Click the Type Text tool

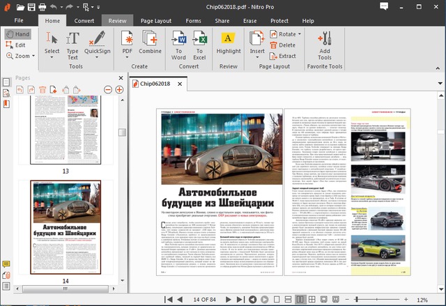click(72, 41)
